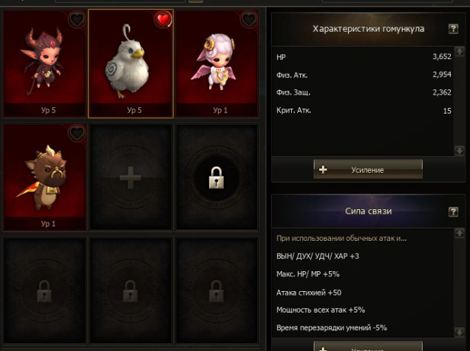
Task: Unlock the slot with white padlock
Action: [217, 177]
